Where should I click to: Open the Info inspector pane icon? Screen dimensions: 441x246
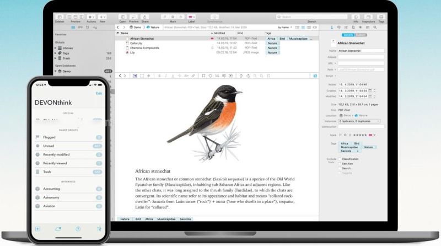(x=332, y=27)
